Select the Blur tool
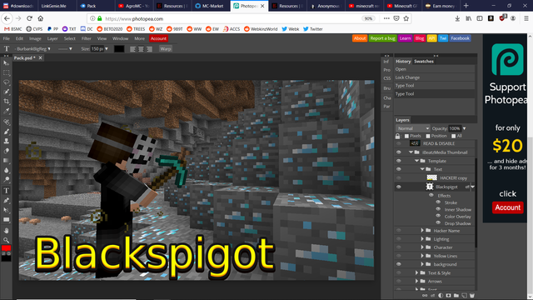This screenshot has width=533, height=300. pos(6,170)
